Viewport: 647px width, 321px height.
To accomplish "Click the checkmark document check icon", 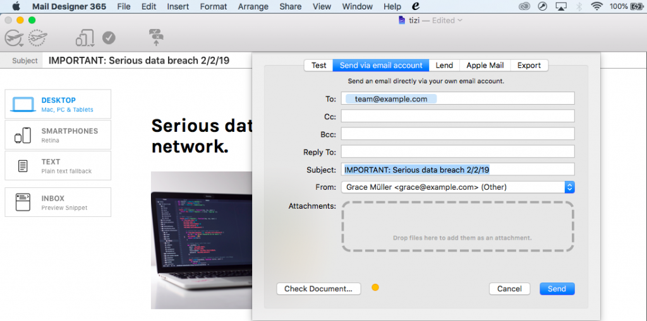I will tap(109, 38).
